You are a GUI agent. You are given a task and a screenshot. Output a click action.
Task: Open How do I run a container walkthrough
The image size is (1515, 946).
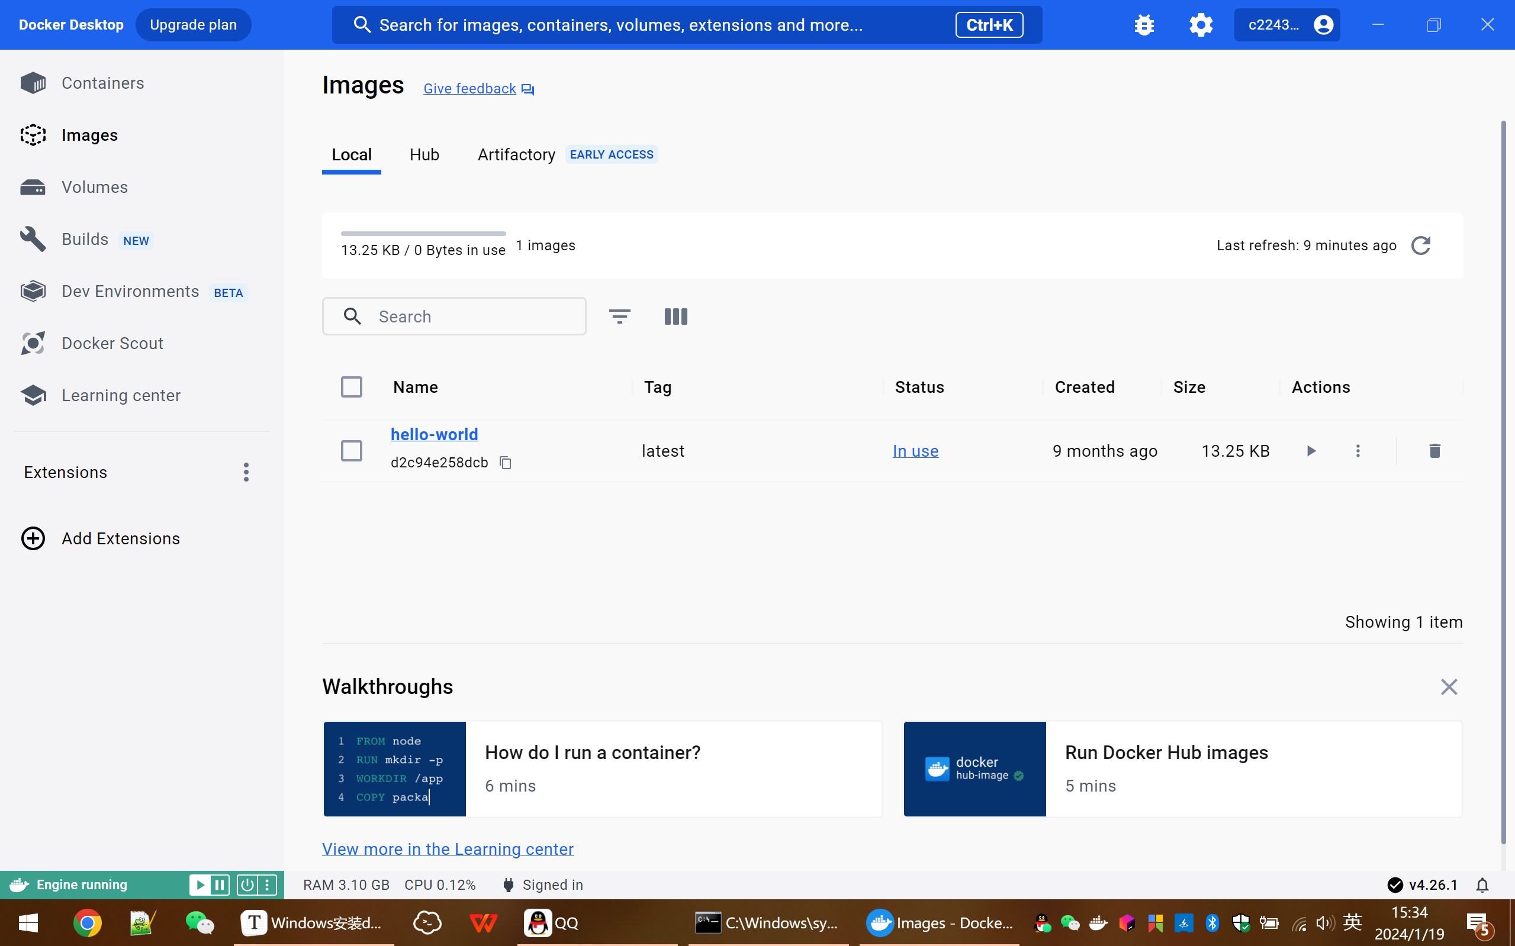(x=602, y=769)
